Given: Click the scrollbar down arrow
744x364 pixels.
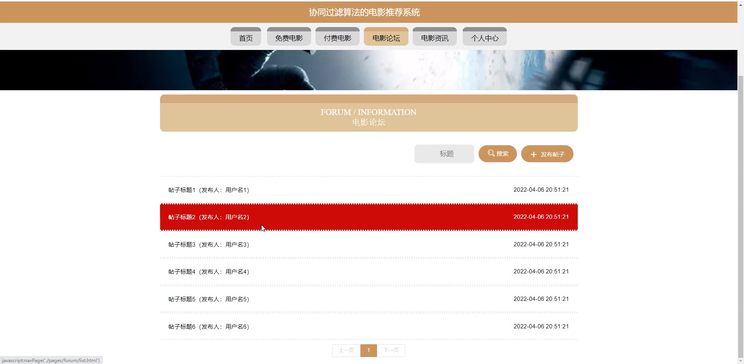Looking at the screenshot, I should pos(741,361).
